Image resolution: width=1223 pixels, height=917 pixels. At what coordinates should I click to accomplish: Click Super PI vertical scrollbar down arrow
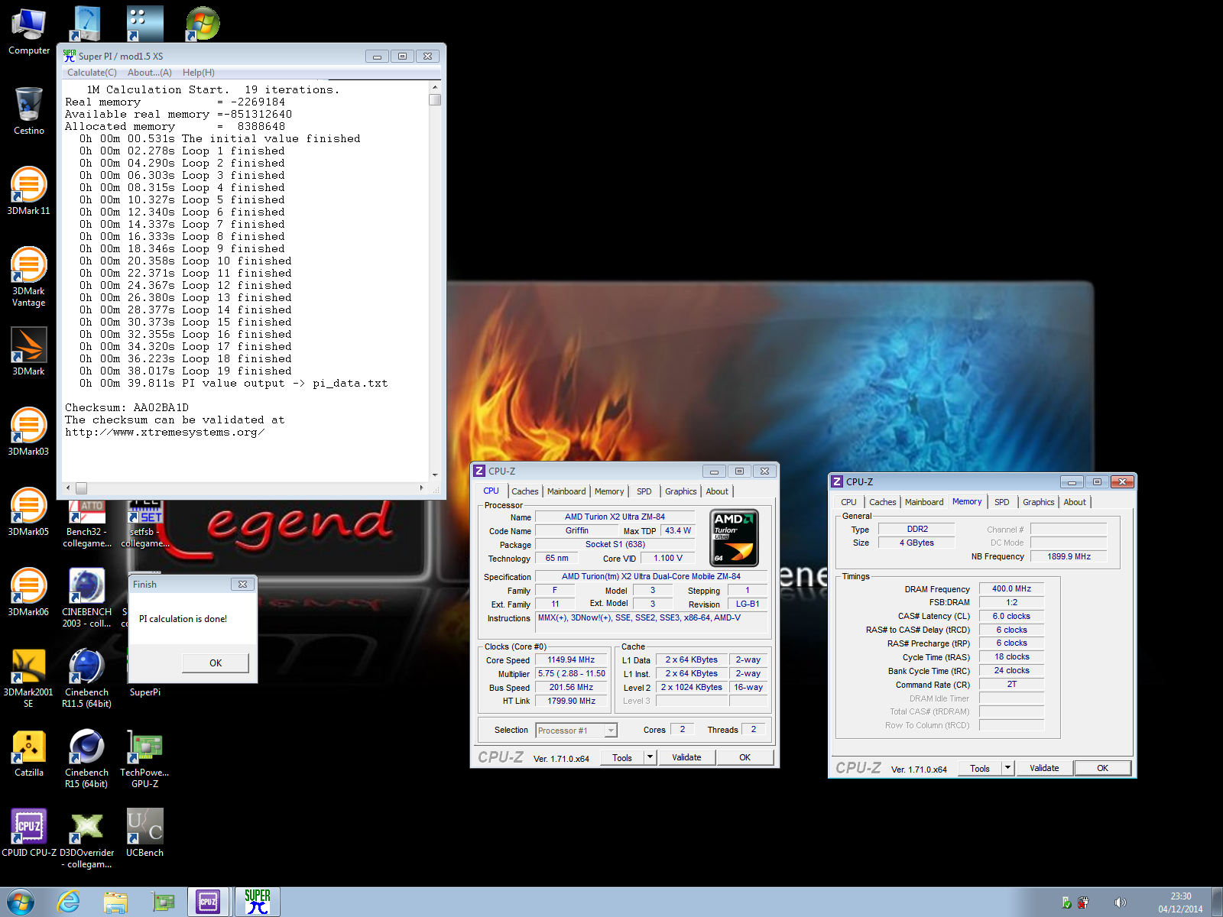click(x=435, y=475)
